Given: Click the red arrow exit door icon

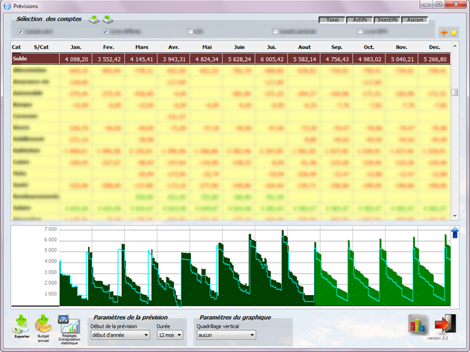Looking at the screenshot, I should (x=446, y=324).
